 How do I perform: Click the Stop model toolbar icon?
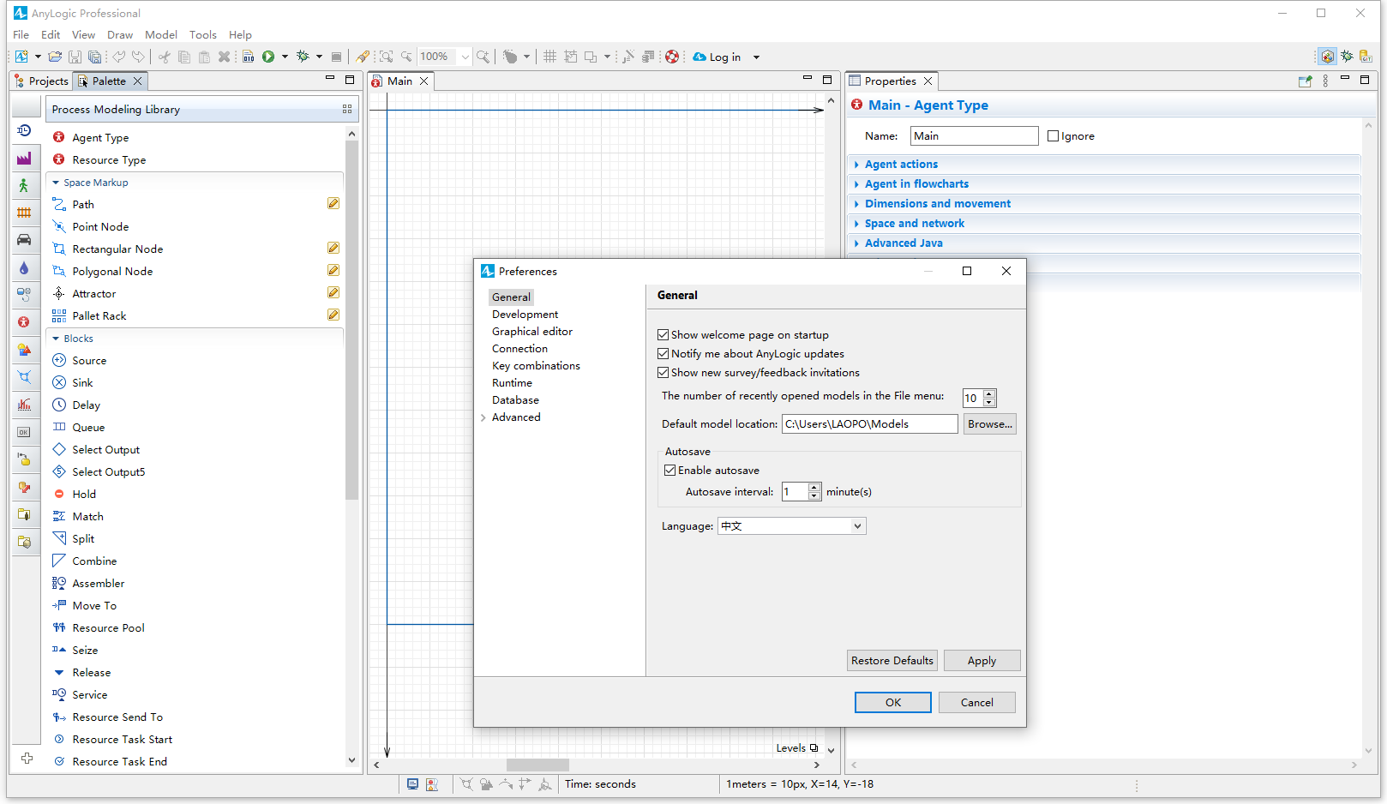(x=336, y=57)
